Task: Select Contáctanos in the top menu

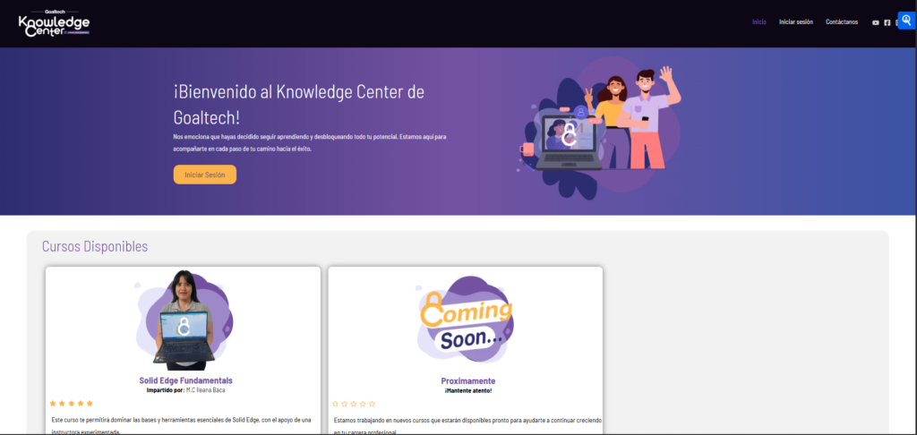Action: tap(842, 22)
